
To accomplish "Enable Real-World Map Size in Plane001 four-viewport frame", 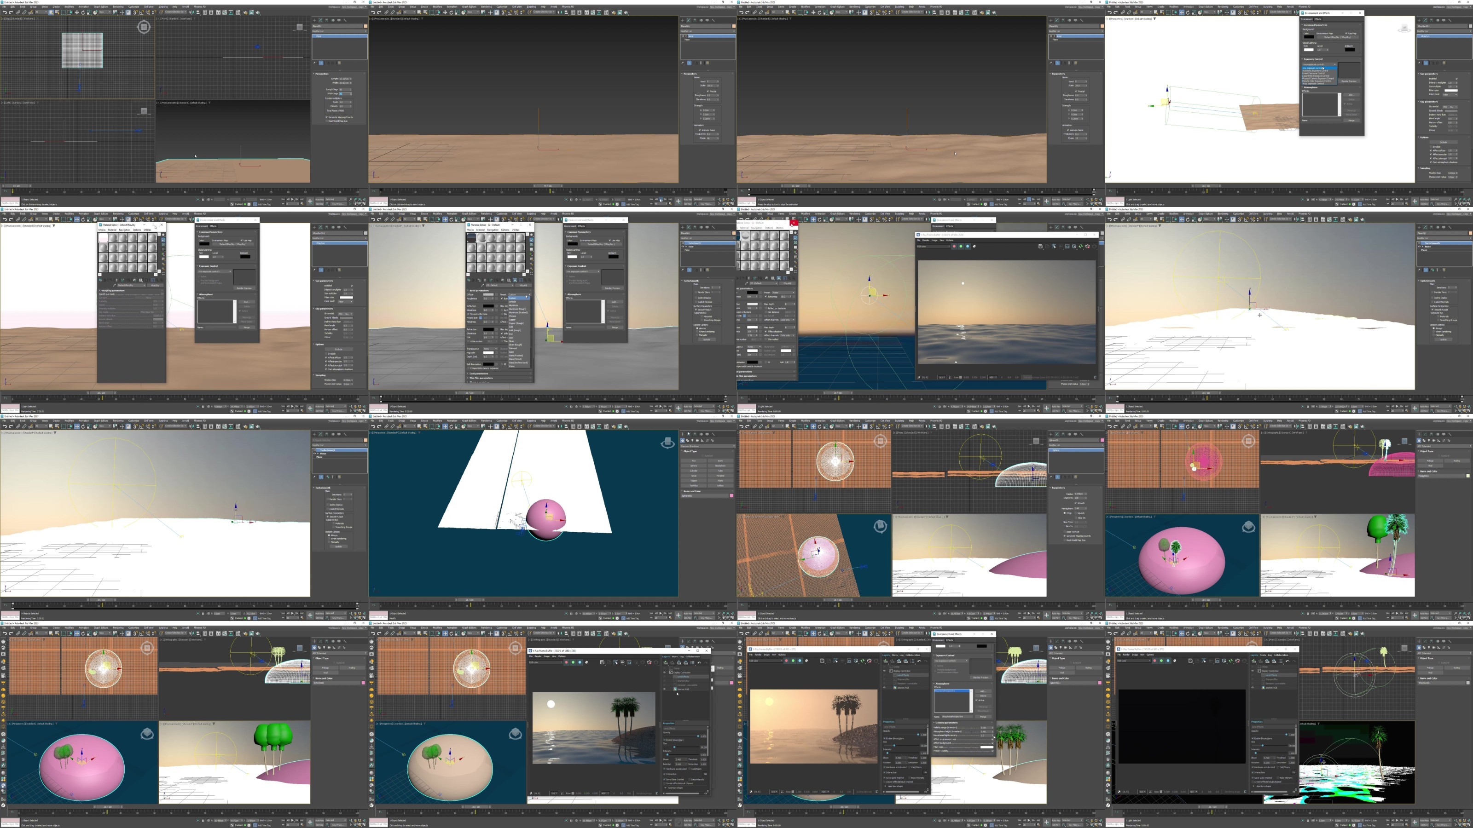I will click(326, 121).
